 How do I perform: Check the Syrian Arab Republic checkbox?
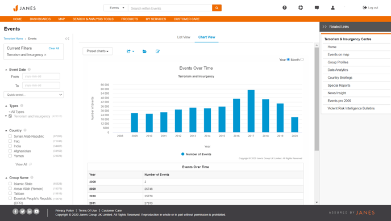point(10,136)
